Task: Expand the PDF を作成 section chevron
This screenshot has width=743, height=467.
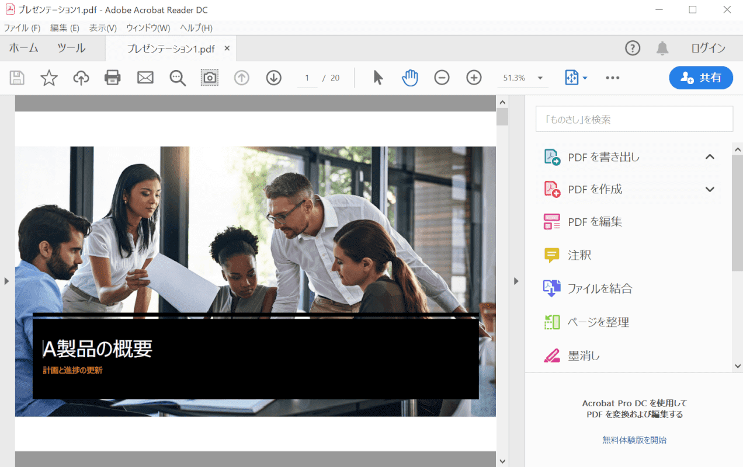Action: 710,189
